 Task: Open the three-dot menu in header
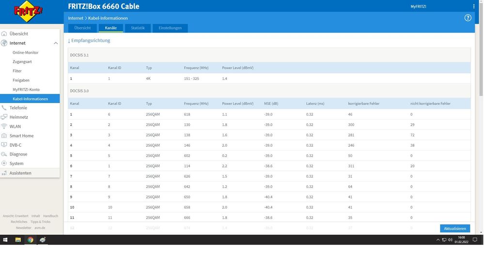click(x=474, y=6)
